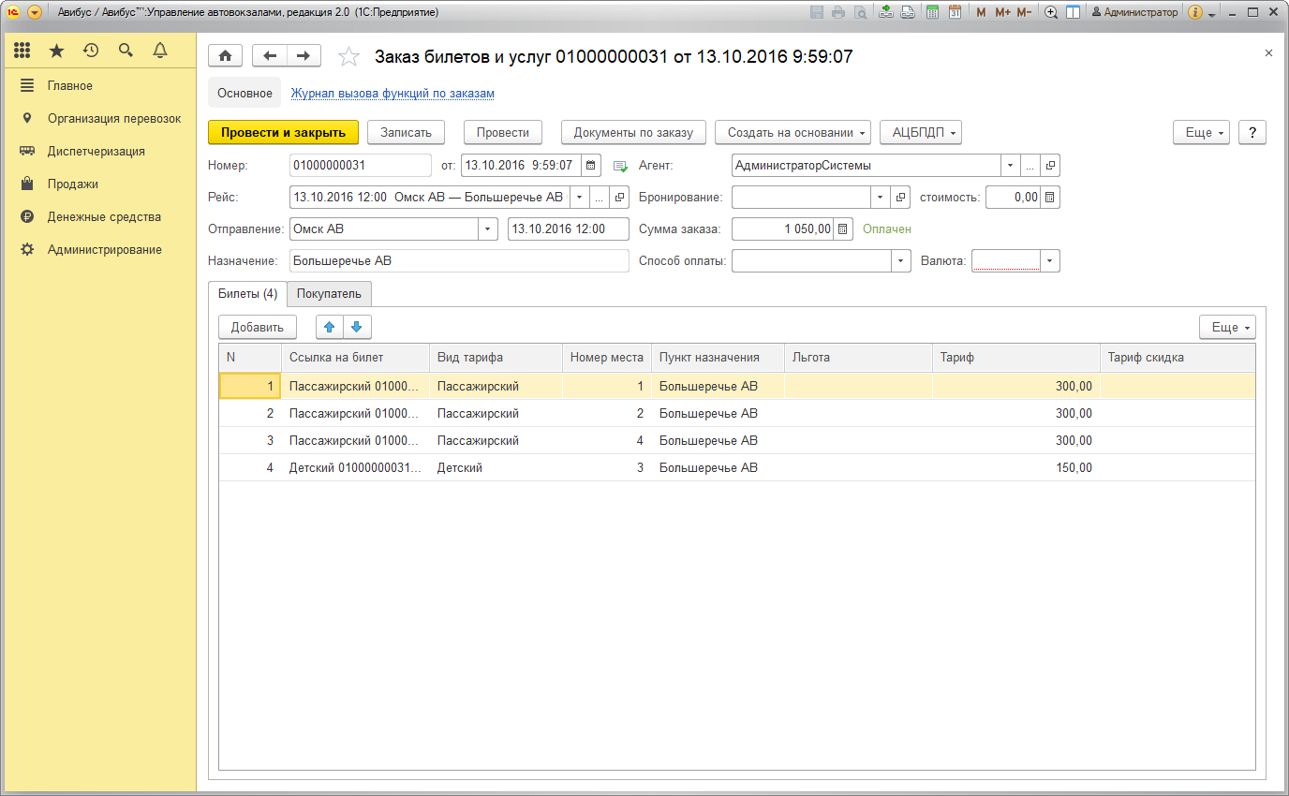Screen dimensions: 1289x796
Task: Click the home page icon button
Action: pyautogui.click(x=225, y=56)
